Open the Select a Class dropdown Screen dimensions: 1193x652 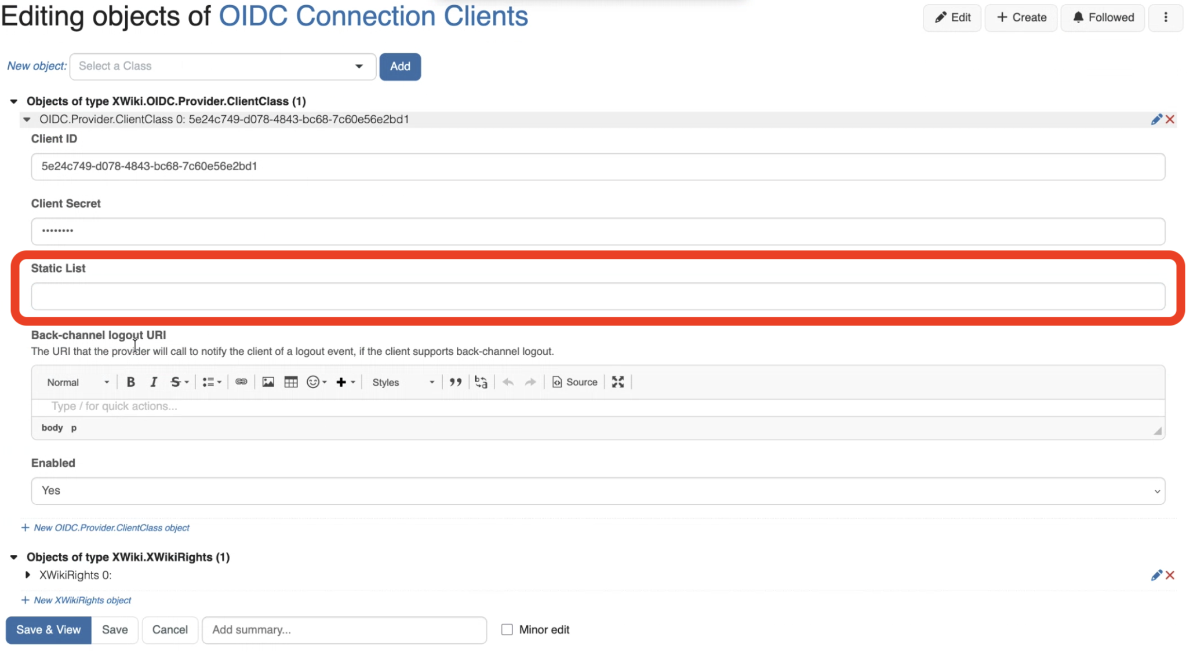[223, 67]
